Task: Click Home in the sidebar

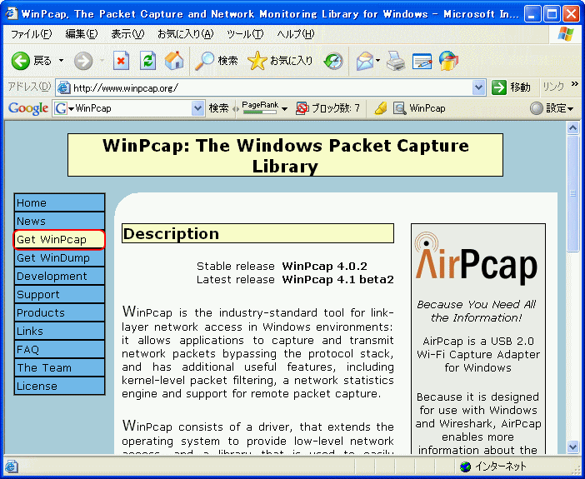Action: click(x=59, y=202)
